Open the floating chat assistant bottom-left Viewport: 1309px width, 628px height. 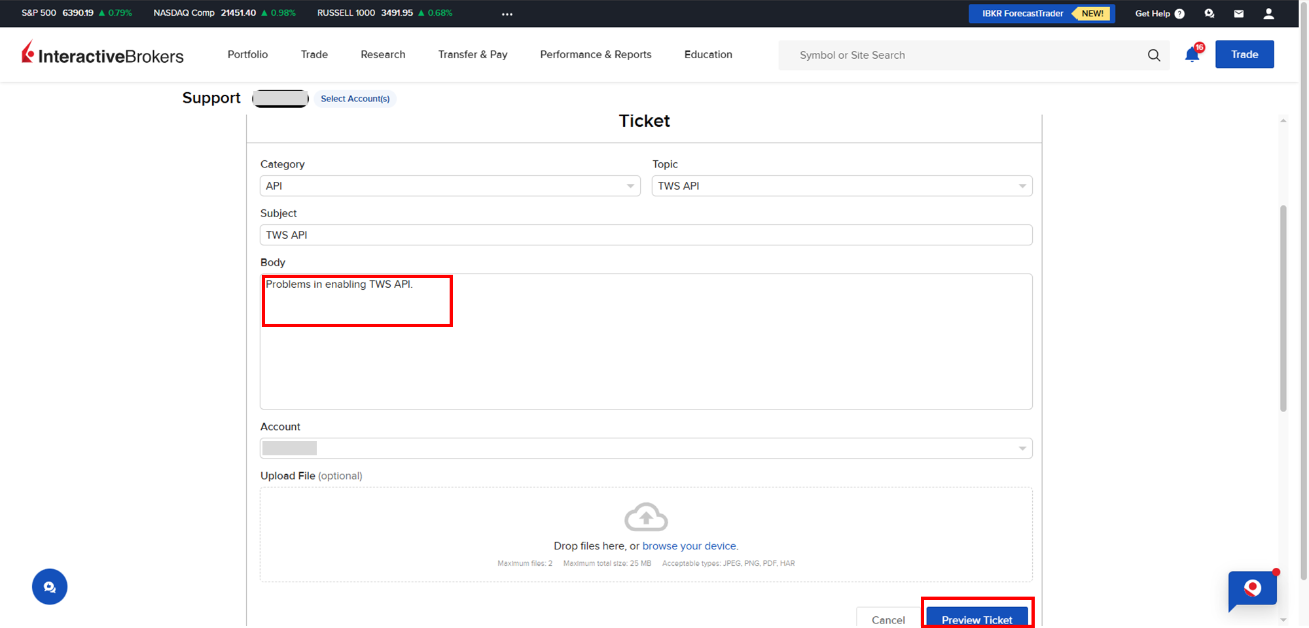pyautogui.click(x=50, y=587)
